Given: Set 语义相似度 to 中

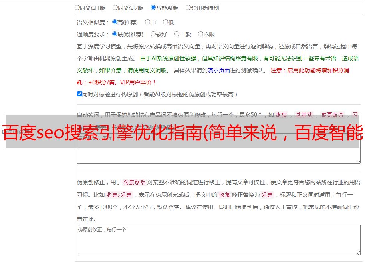Looking at the screenshot, I should tap(147, 22).
